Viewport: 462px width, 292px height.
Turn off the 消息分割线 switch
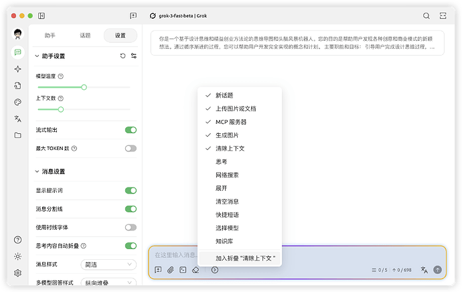tap(131, 209)
